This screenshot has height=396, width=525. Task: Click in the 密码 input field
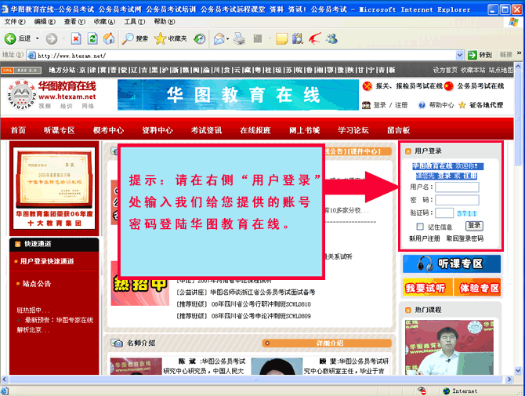pos(457,200)
